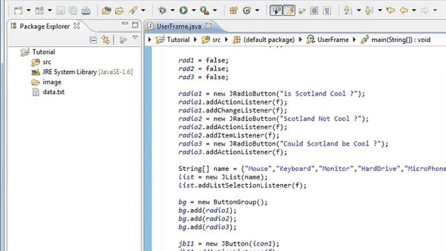Select data.txt in Package Explorer
Viewport: 446px width, 251px height.
click(x=54, y=92)
